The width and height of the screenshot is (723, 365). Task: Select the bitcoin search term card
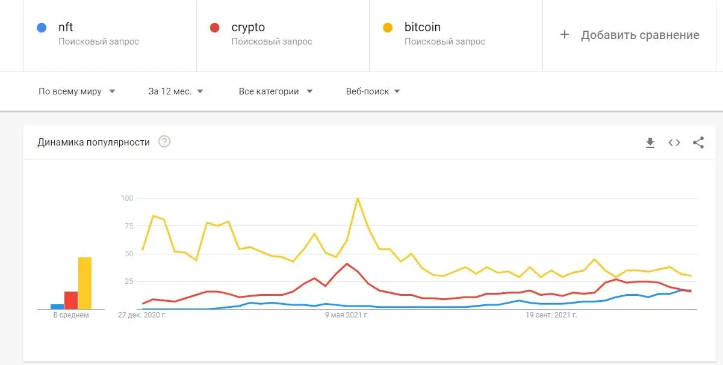(x=456, y=35)
